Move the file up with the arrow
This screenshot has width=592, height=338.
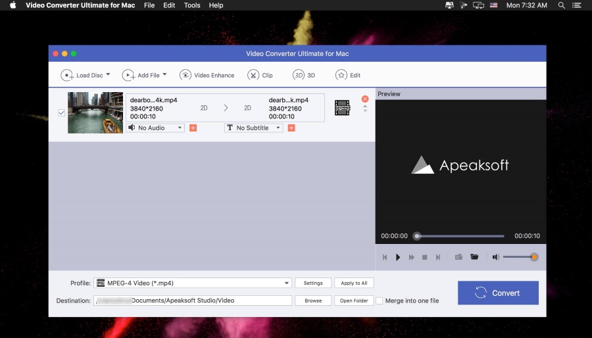coord(365,107)
